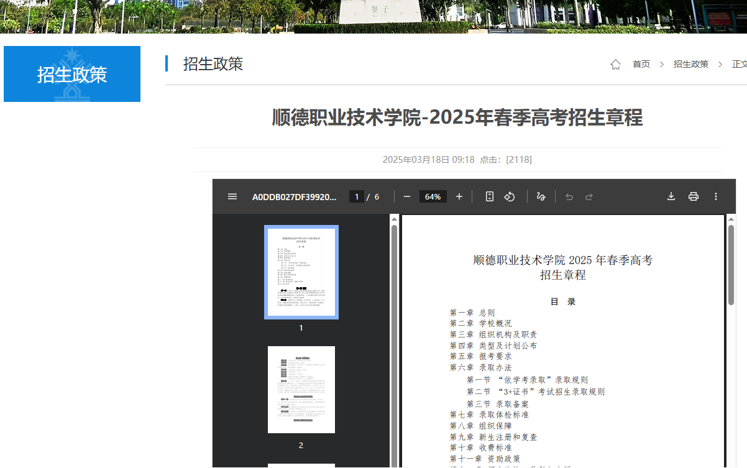
Task: Select the page 2 thumbnail
Action: [301, 389]
